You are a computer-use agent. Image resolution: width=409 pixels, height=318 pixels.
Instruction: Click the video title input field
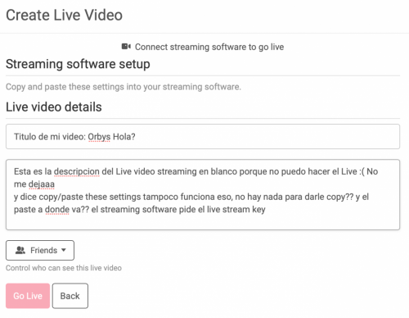203,137
